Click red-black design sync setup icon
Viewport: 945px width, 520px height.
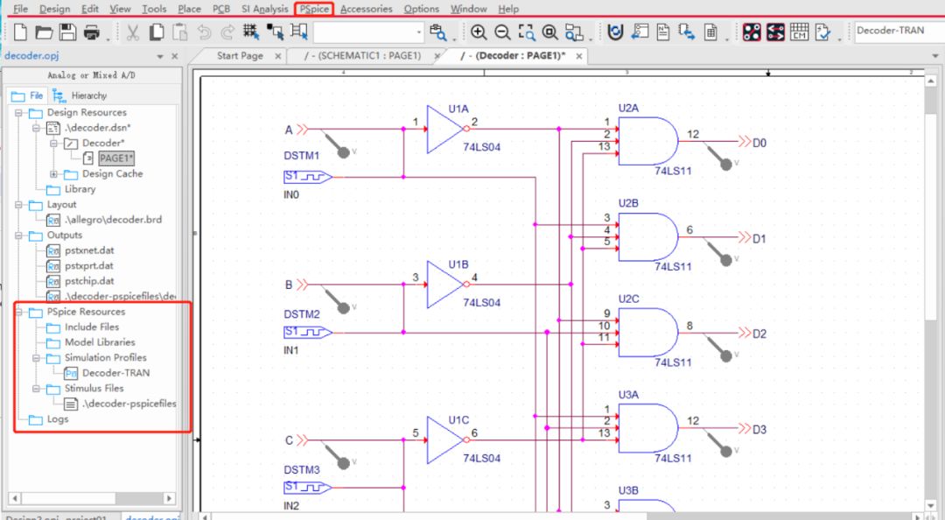(752, 32)
